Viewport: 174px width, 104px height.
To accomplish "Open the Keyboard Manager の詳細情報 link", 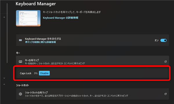I will click(x=61, y=18).
